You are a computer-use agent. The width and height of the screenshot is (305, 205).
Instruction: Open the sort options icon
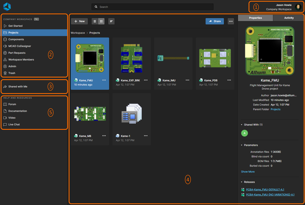(x=111, y=21)
